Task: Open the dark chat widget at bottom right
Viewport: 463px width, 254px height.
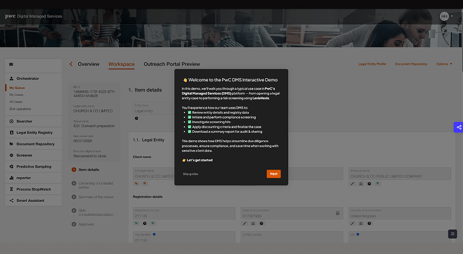Action: pyautogui.click(x=452, y=234)
